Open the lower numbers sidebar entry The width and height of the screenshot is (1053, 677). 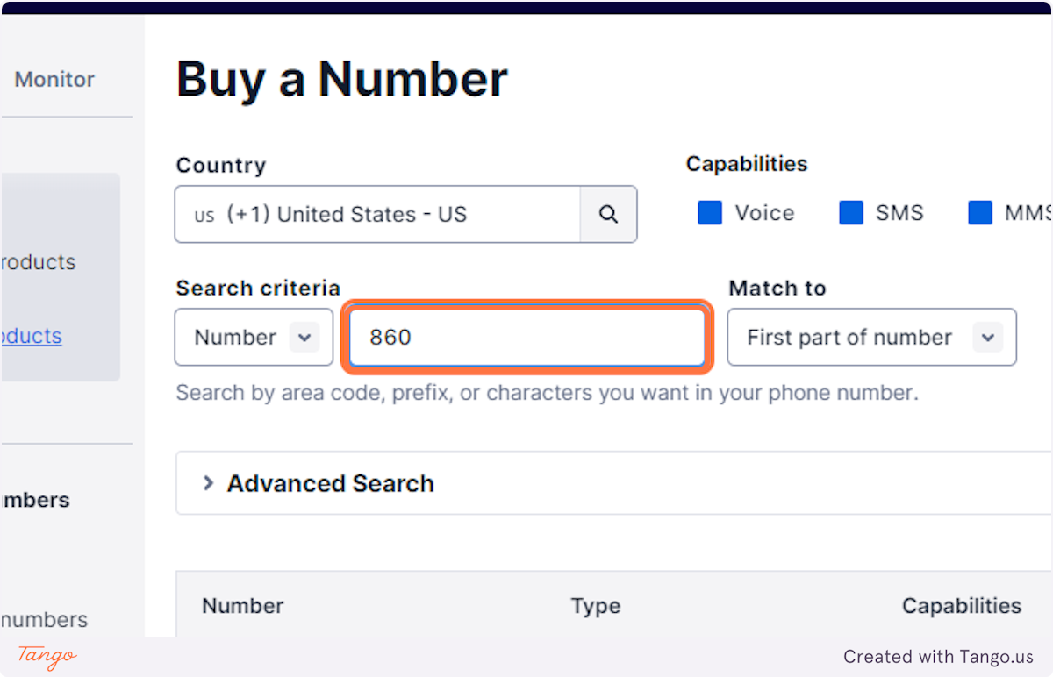44,619
